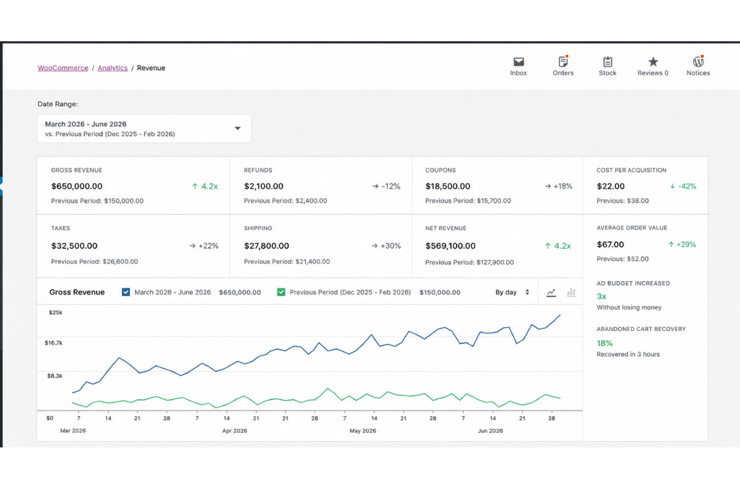This screenshot has height=493, width=740.
Task: Click the Date Range dropdown arrow
Action: click(237, 129)
